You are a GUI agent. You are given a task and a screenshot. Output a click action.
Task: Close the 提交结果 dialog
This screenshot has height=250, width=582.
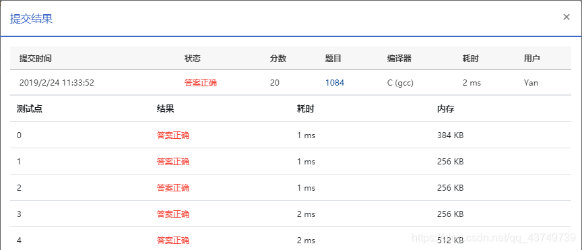click(x=566, y=17)
